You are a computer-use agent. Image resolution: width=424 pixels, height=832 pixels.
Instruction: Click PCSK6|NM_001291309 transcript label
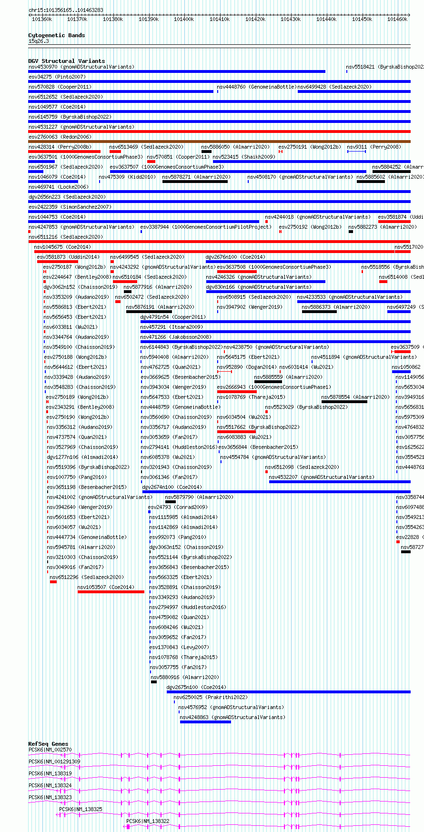pyautogui.click(x=54, y=761)
